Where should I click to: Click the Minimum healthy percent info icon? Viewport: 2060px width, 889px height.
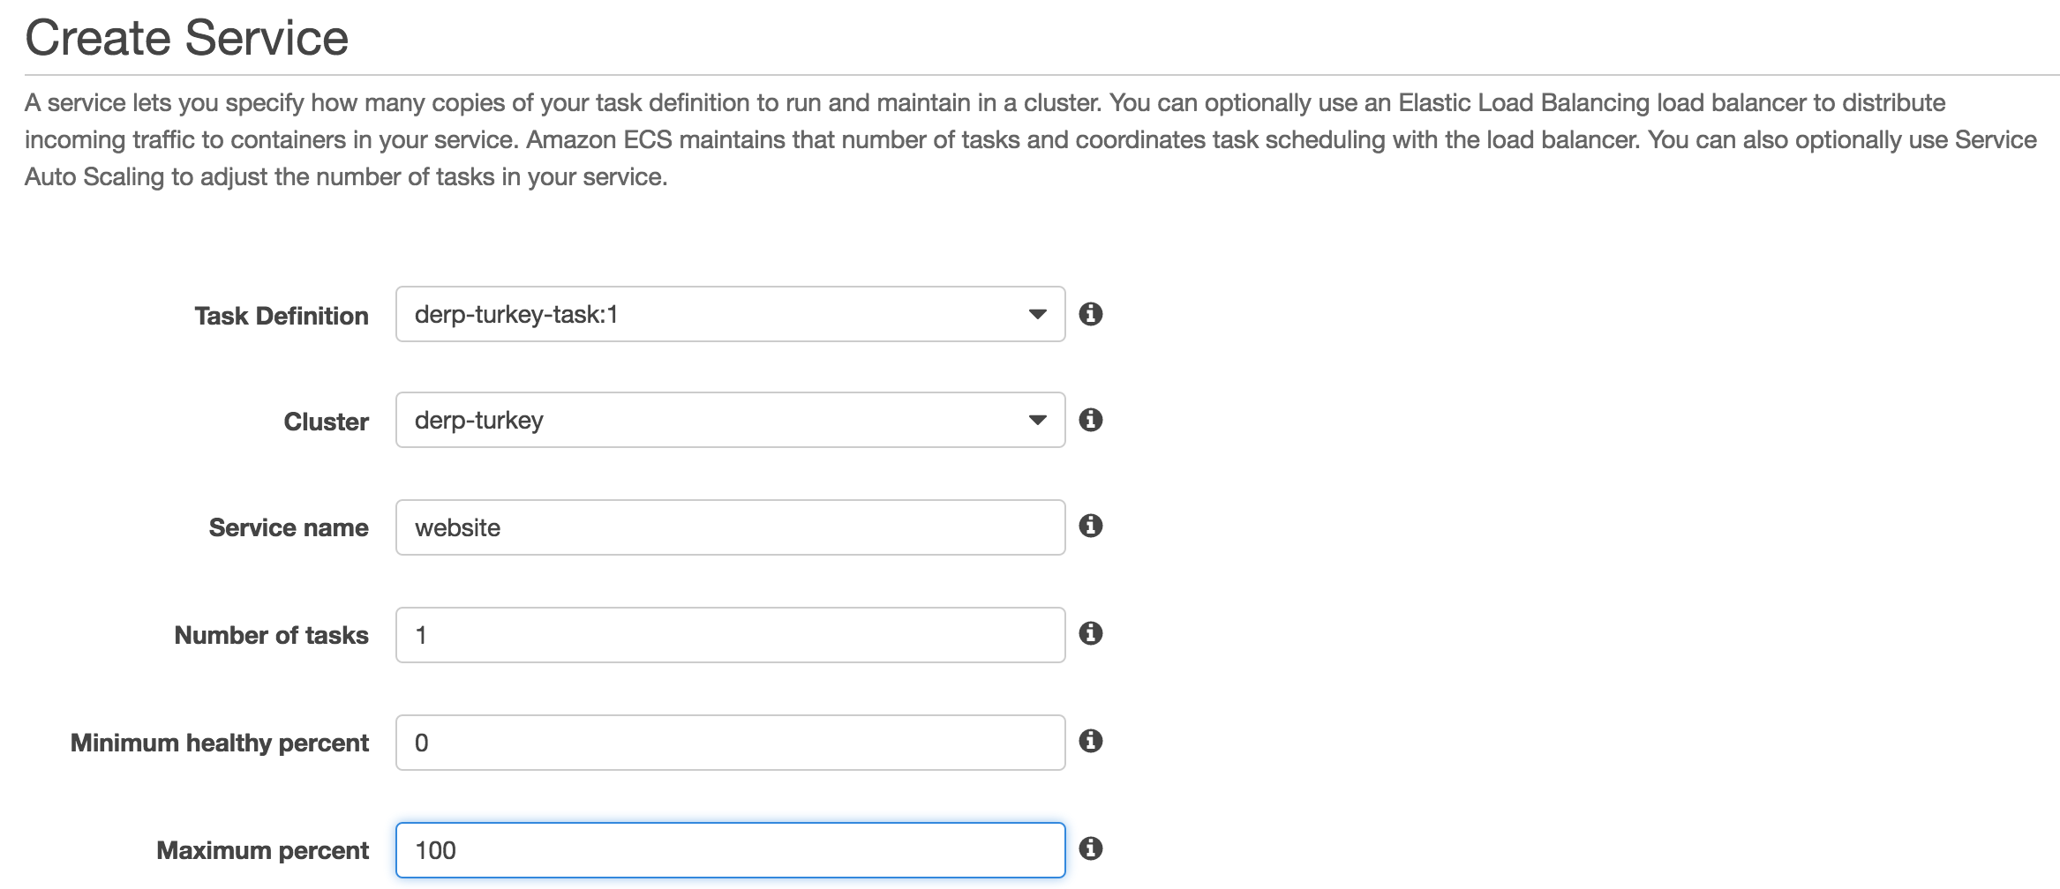pos(1091,741)
